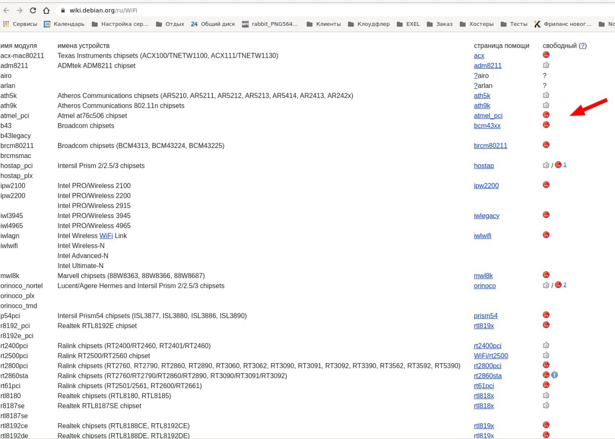Image resolution: width=615 pixels, height=439 pixels.
Task: Open rtl818x link in r8187se row
Action: 484,406
